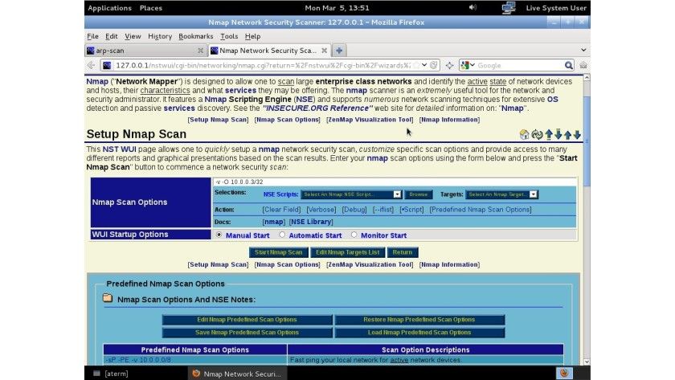
Task: Switch to the arp-scan tab
Action: point(146,51)
